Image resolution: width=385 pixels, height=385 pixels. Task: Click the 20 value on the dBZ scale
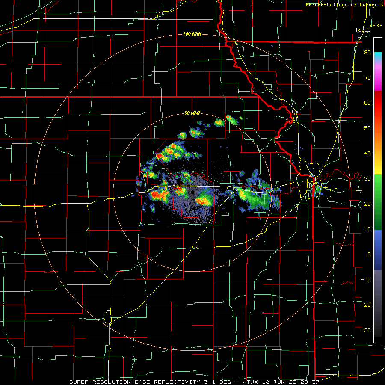(x=367, y=204)
